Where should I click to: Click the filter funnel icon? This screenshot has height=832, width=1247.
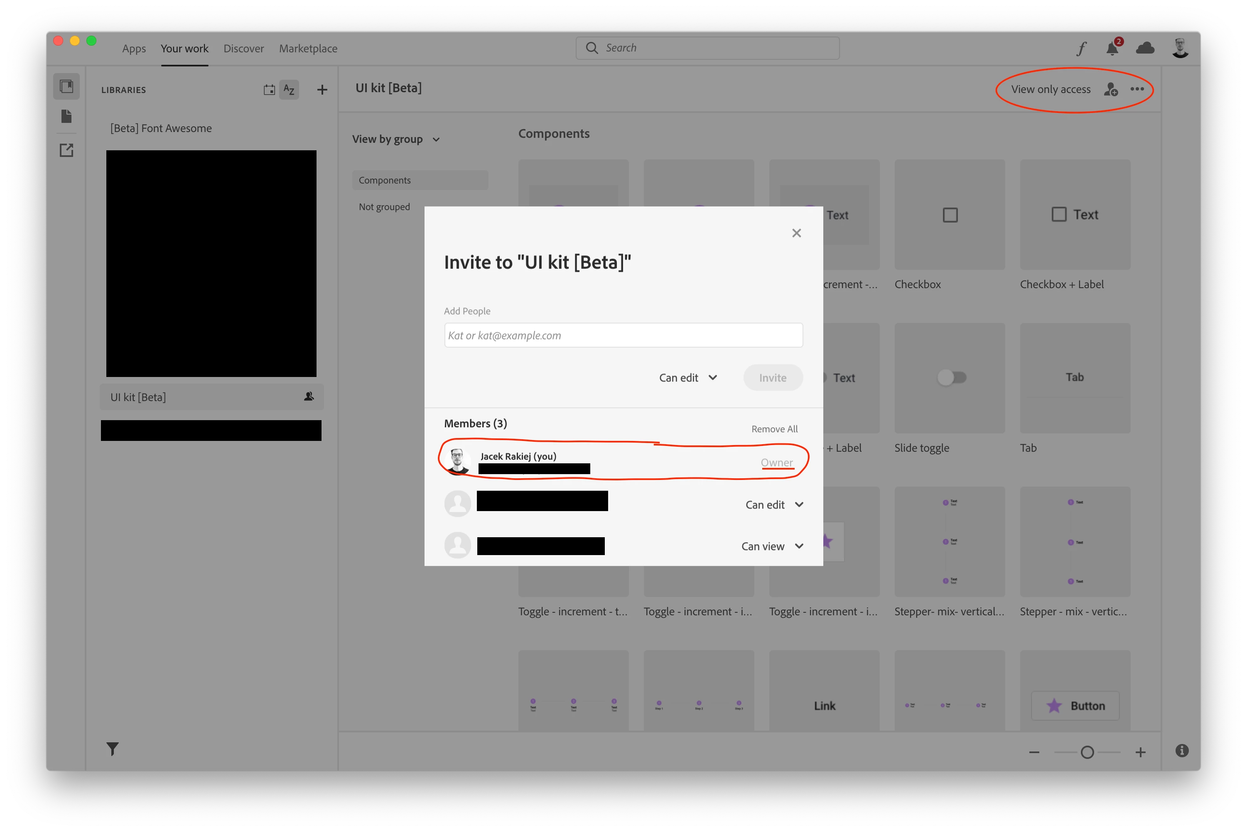(x=112, y=749)
